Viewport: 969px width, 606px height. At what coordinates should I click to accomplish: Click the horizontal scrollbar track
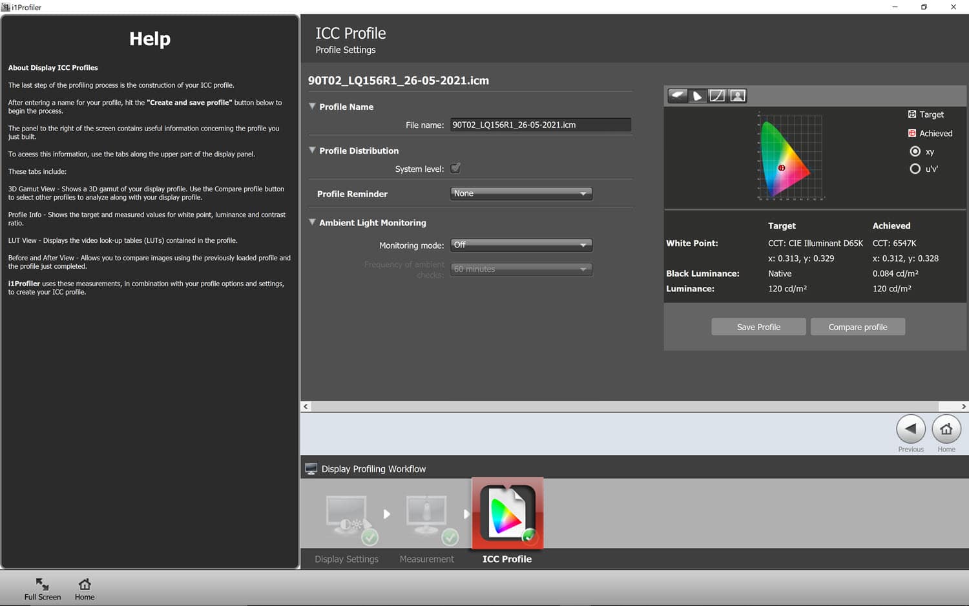point(625,406)
